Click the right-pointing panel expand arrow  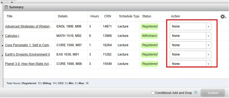coord(2,56)
